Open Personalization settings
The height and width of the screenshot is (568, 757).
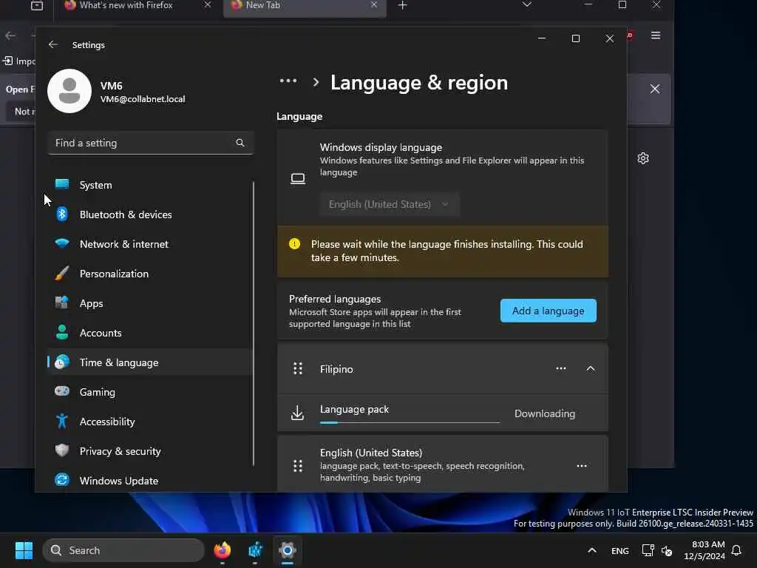tap(150, 274)
